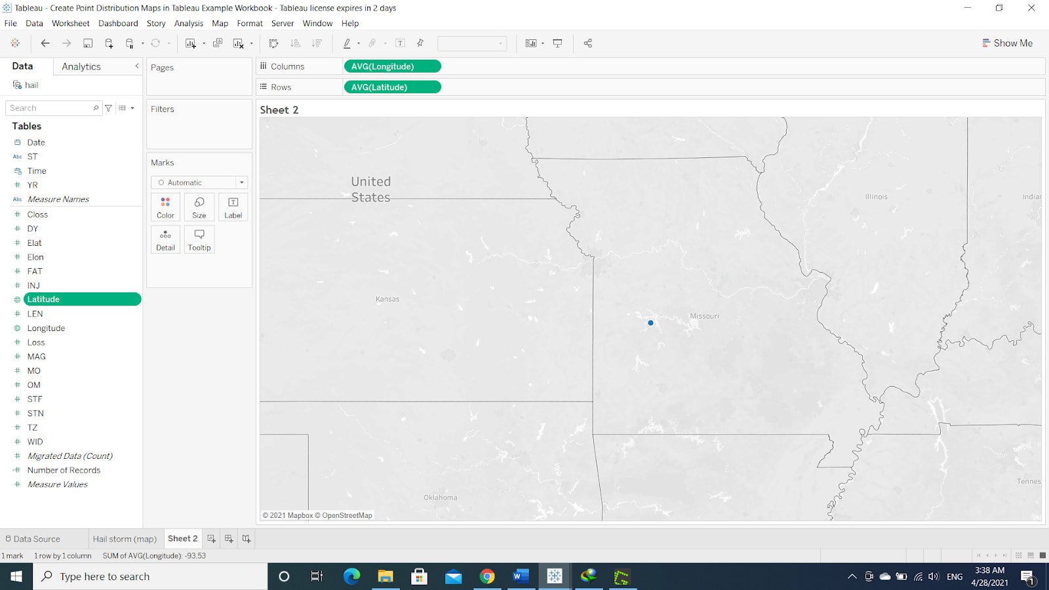This screenshot has height=590, width=1049.
Task: Collapse the Data pane with the chevron
Action: click(137, 66)
